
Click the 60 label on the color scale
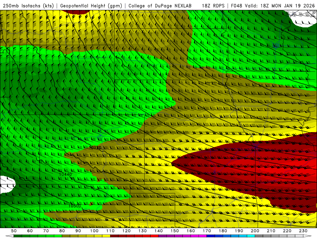30,231
